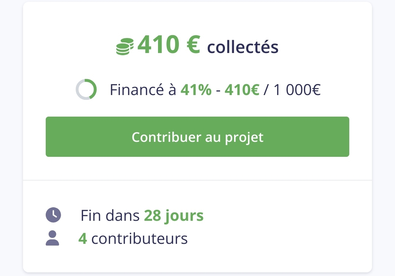Click the green 28 jours text
395x276 pixels.
tap(174, 216)
